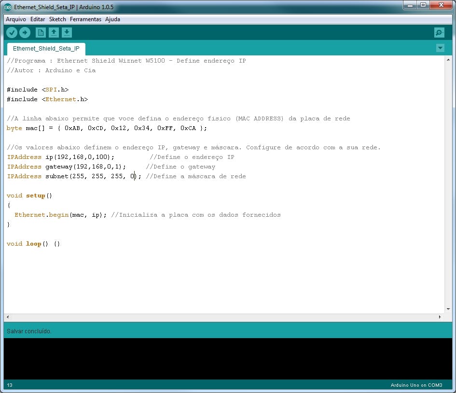The width and height of the screenshot is (456, 393).
Task: Open the Ferramentas menu
Action: [85, 19]
